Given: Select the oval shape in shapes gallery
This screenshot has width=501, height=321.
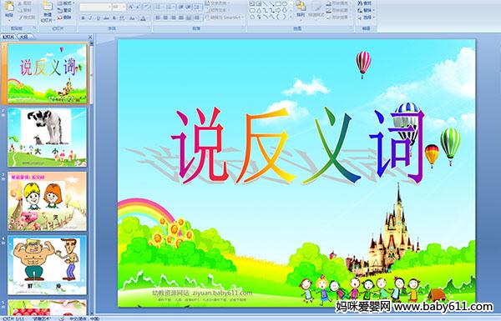Looking at the screenshot, I should coord(286,3).
